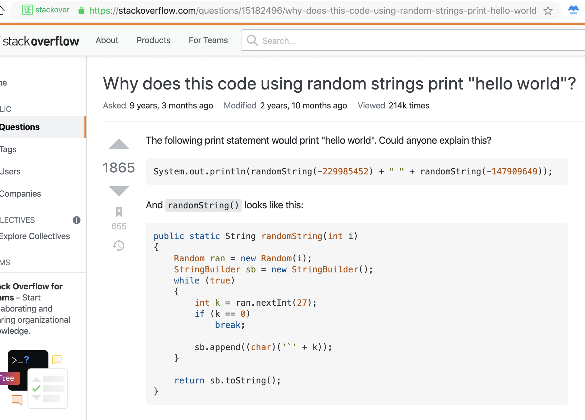Click the site security lock icon
The image size is (585, 420).
(81, 10)
